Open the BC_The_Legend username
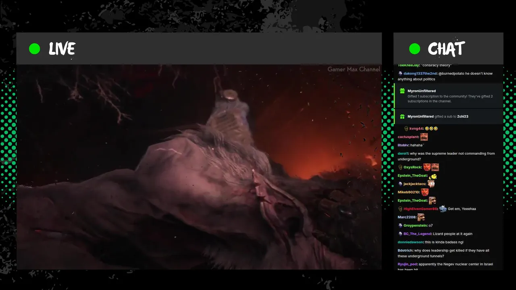The height and width of the screenshot is (290, 516). [418, 234]
